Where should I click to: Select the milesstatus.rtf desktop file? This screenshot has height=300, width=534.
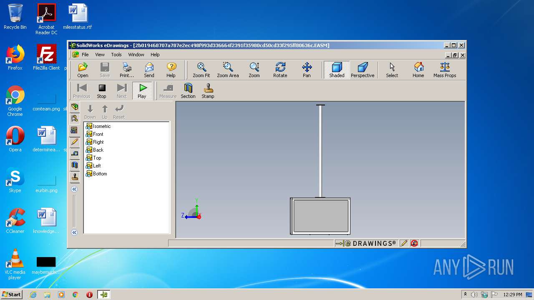point(78,17)
